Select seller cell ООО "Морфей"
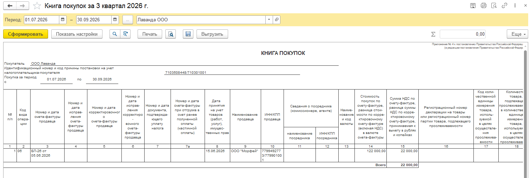Screen dimensions: 531x178 pos(245,155)
